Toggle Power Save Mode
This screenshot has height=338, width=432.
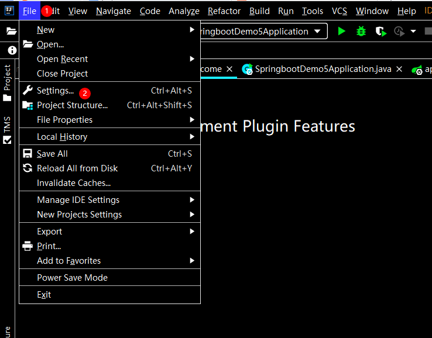pyautogui.click(x=109, y=277)
